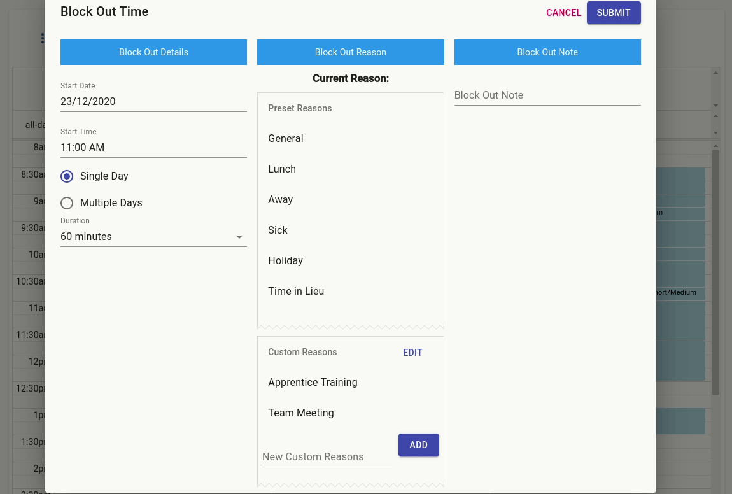Screen dimensions: 732x494
Task: Click the SUBMIT button
Action: (613, 13)
